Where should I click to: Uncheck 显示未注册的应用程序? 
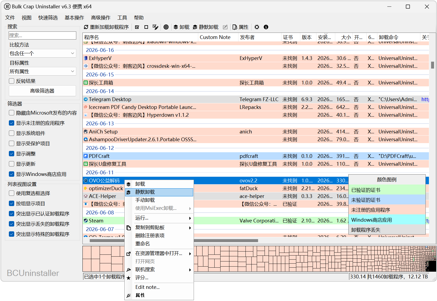tap(12, 123)
